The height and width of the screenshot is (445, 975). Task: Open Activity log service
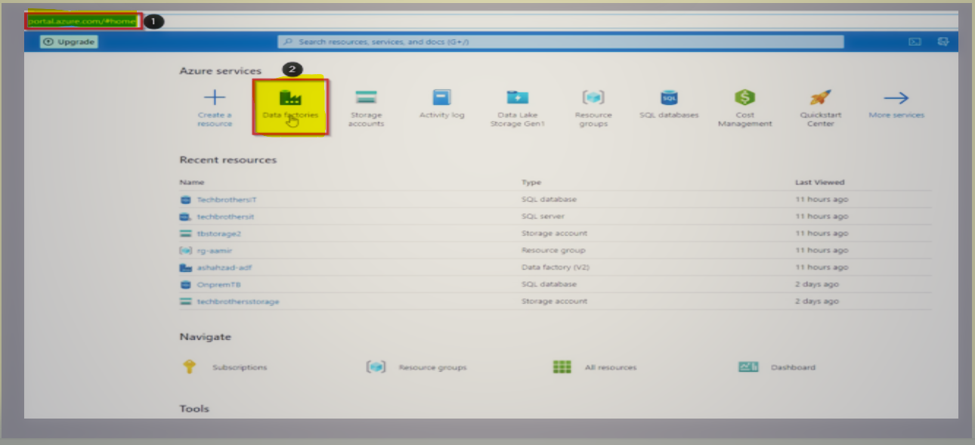(x=442, y=104)
